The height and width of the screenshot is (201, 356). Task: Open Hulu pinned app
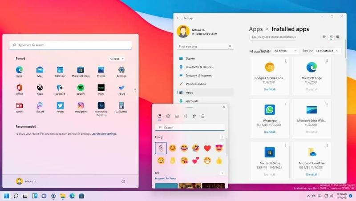click(101, 89)
